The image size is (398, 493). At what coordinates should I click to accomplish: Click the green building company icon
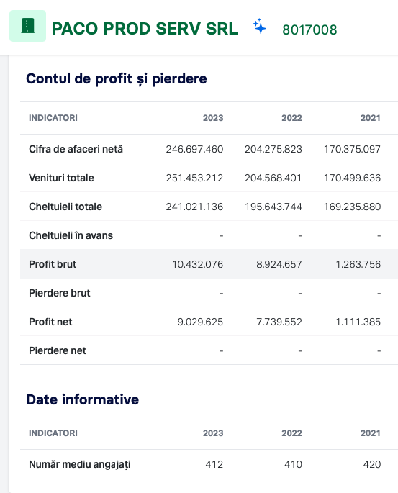[27, 26]
